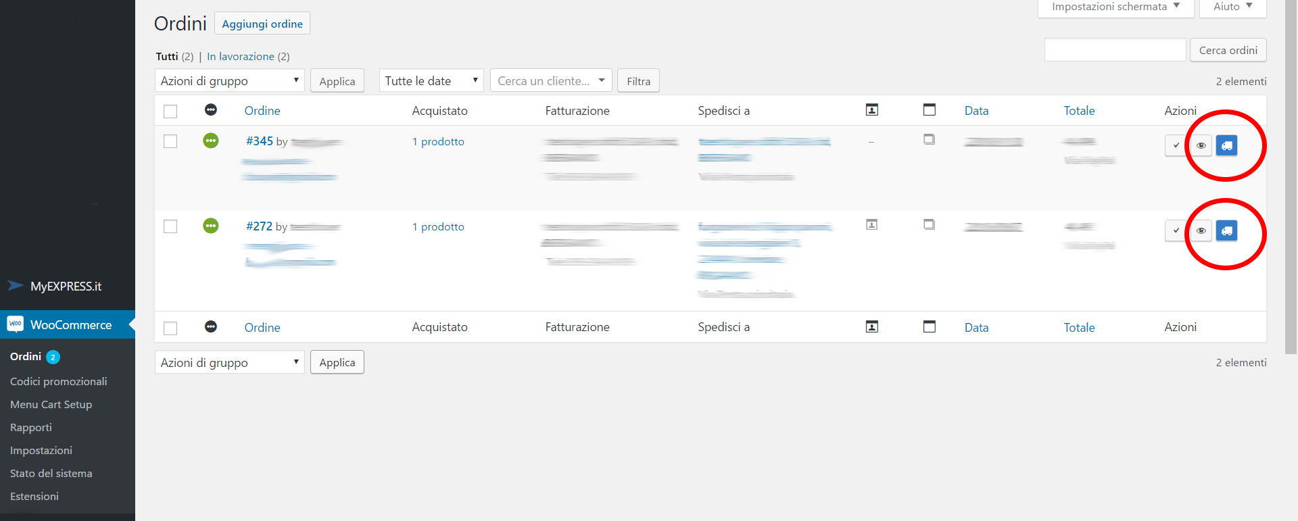Screen dimensions: 1298x521
Task: Click the order notes icon for order #272
Action: point(930,224)
